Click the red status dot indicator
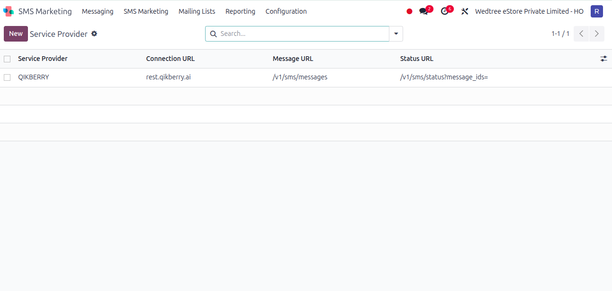This screenshot has width=612, height=291. [x=409, y=11]
